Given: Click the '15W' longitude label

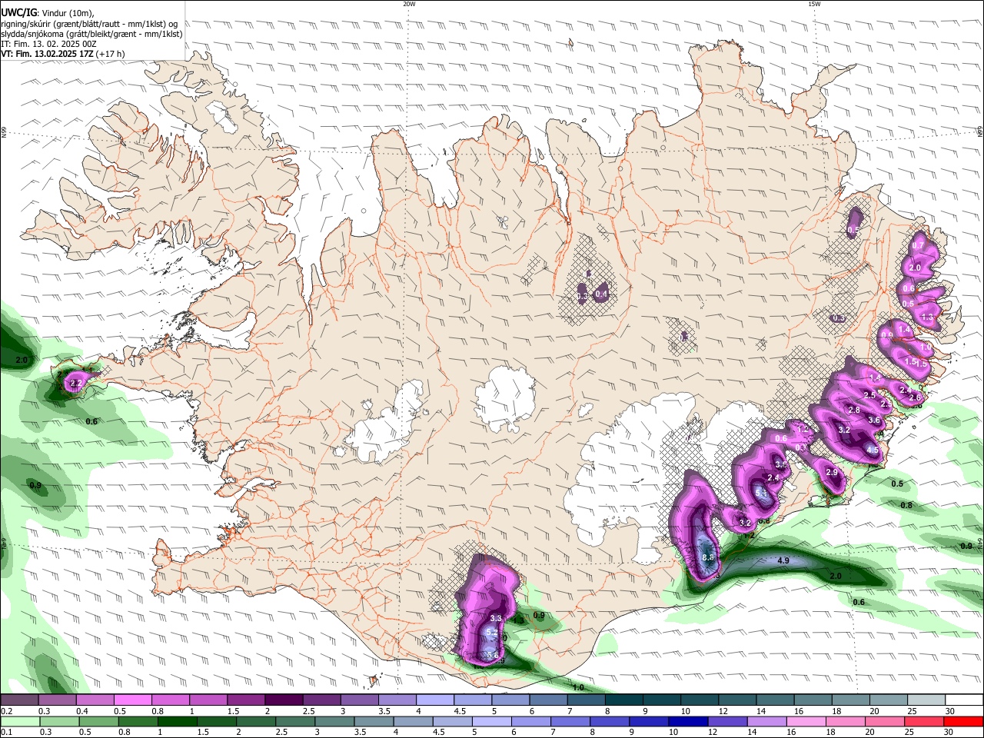Looking at the screenshot, I should pyautogui.click(x=813, y=4).
